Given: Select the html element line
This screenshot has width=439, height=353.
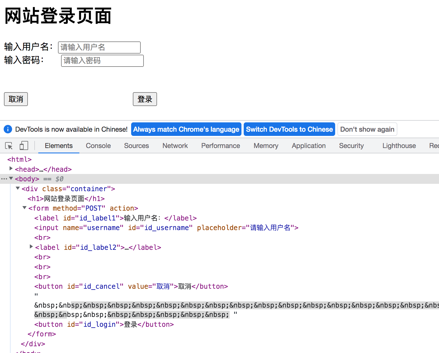Looking at the screenshot, I should pyautogui.click(x=19, y=159).
